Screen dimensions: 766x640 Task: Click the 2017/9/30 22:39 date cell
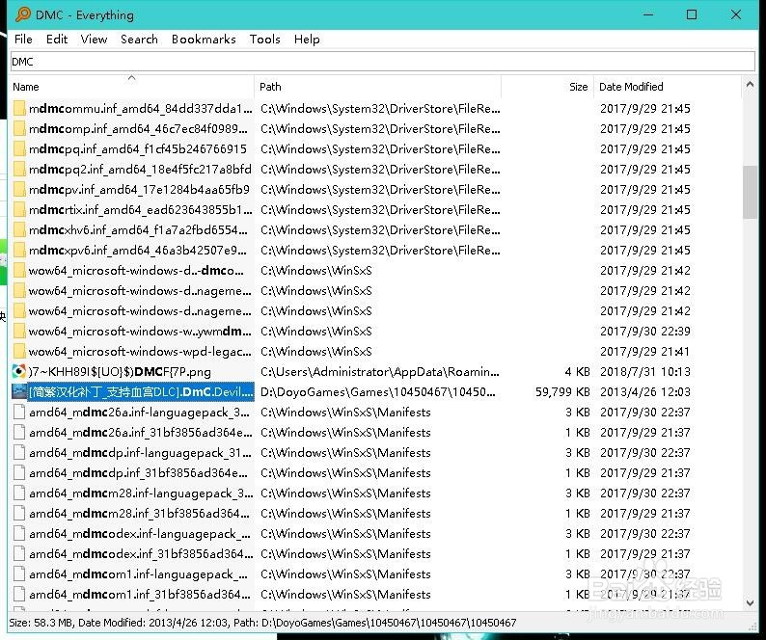(x=645, y=331)
